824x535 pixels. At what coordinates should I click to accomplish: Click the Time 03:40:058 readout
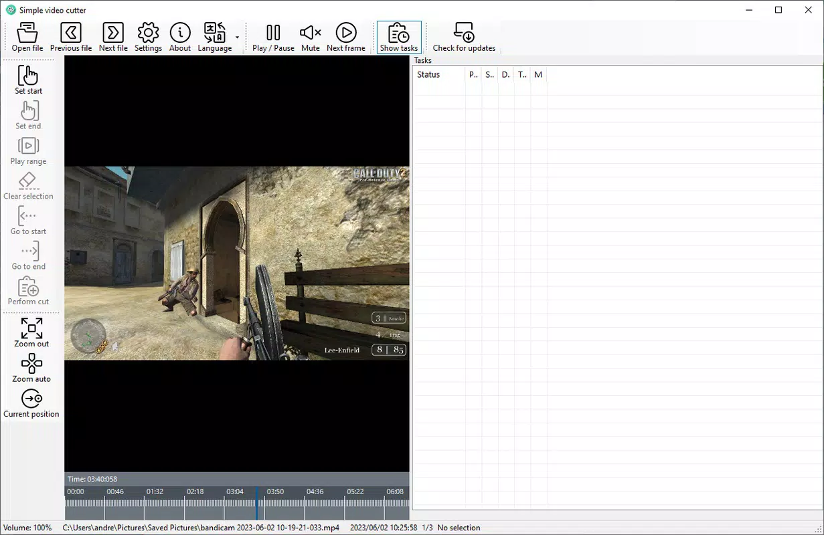pos(92,479)
